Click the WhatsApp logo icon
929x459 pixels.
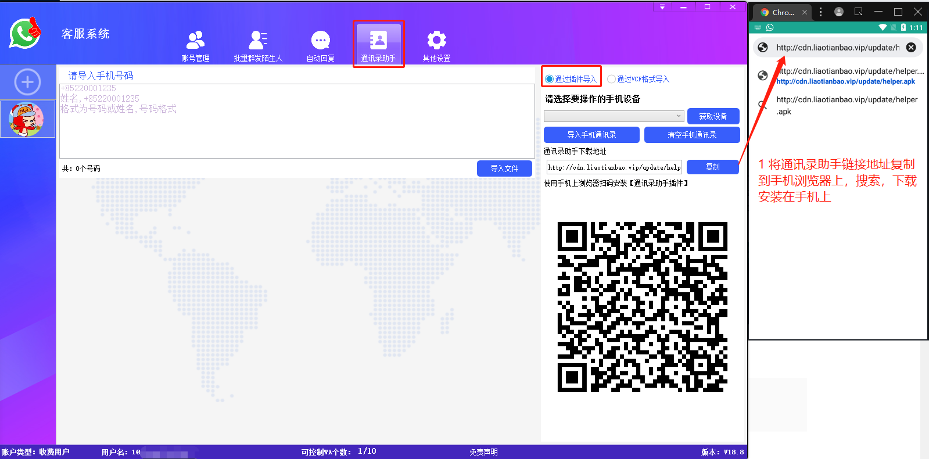click(x=26, y=33)
